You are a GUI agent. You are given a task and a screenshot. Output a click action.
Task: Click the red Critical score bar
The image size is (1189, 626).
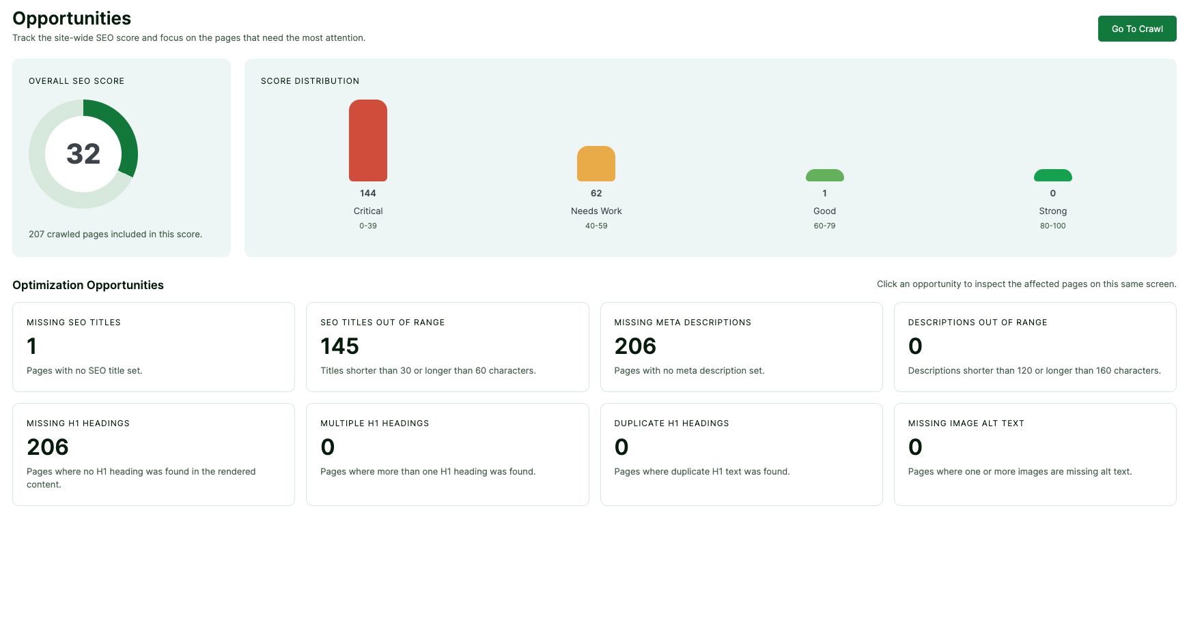pos(368,140)
